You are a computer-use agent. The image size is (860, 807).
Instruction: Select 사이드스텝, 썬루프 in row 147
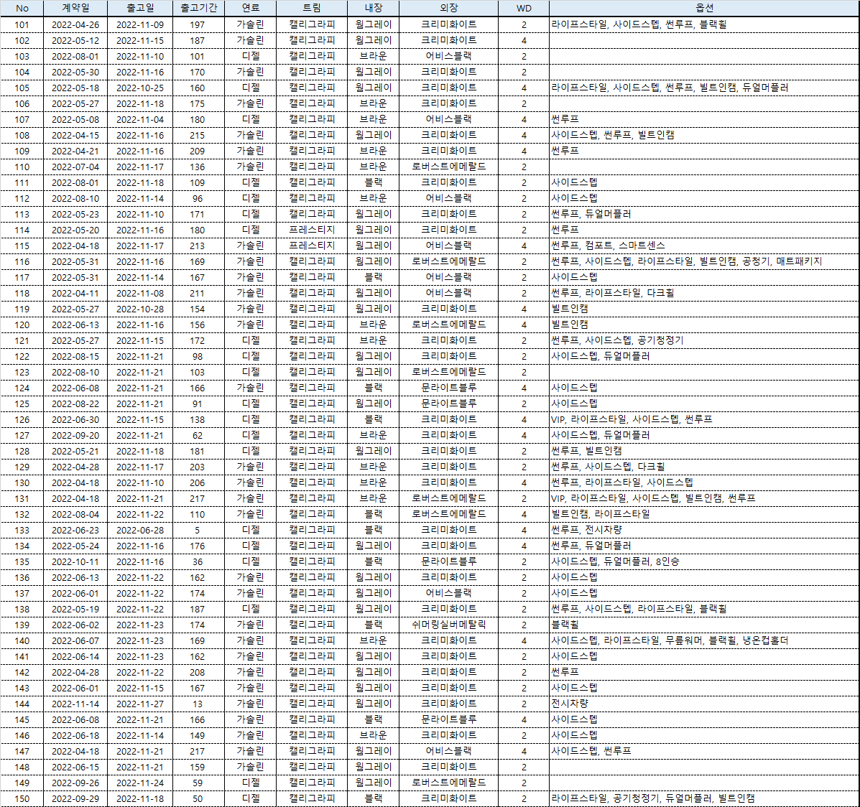click(591, 751)
